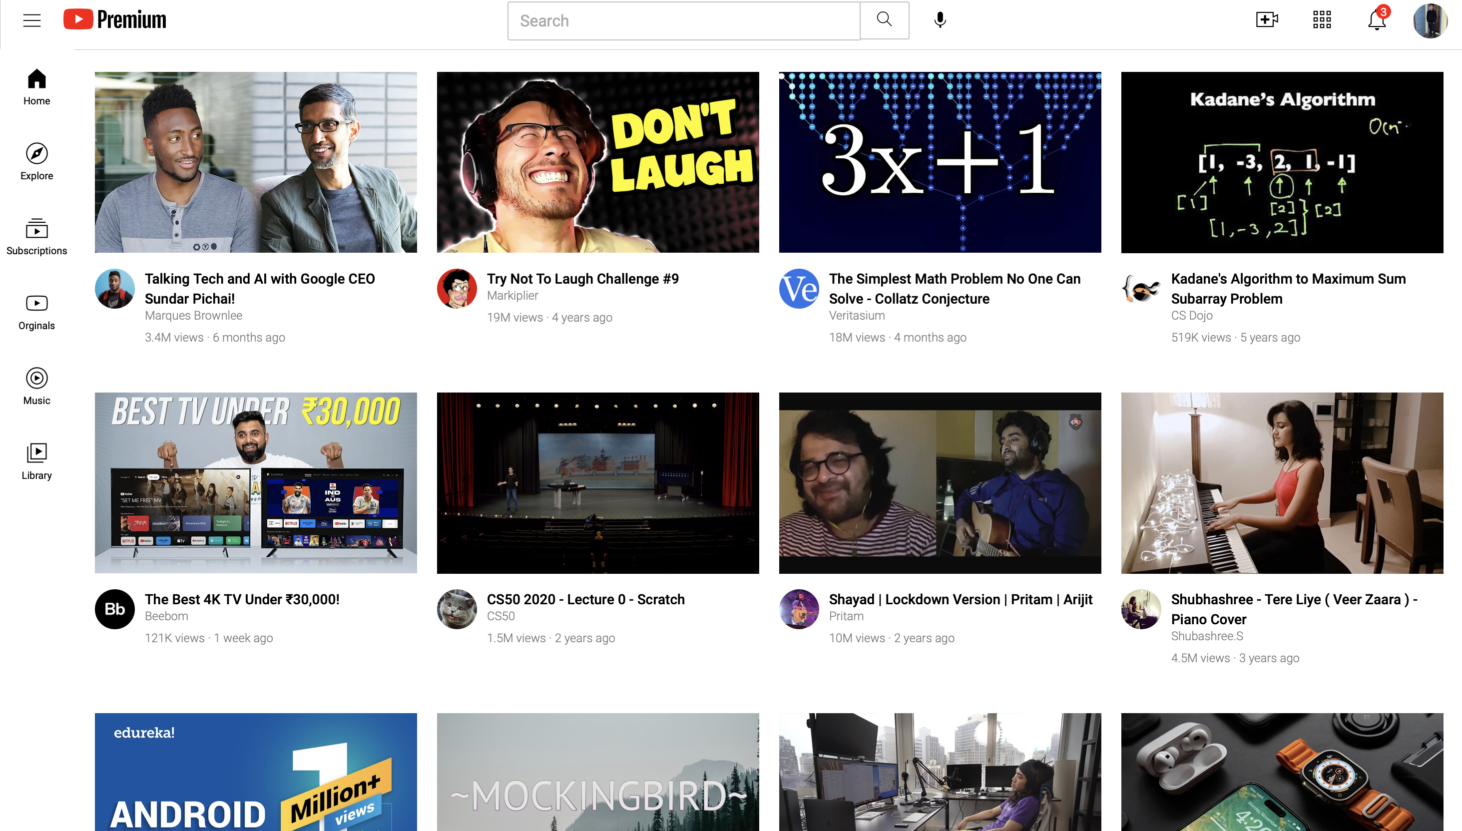The image size is (1462, 831).
Task: Click '1.5M views · 2 years ago' text
Action: click(550, 638)
